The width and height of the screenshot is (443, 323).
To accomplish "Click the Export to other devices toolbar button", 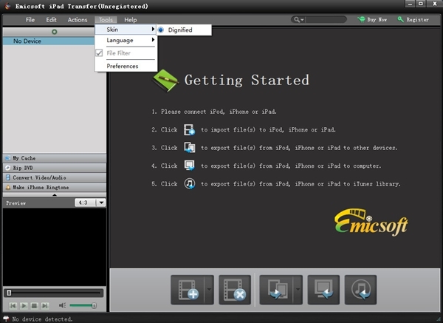I will (x=276, y=290).
